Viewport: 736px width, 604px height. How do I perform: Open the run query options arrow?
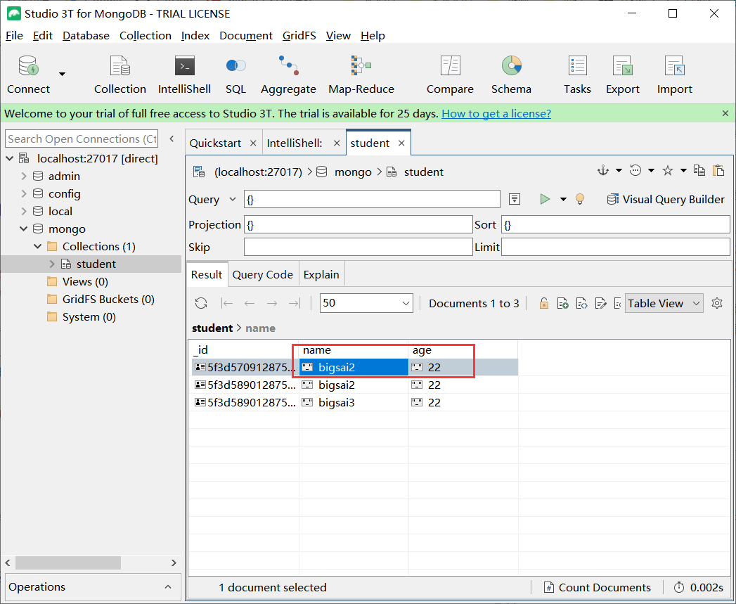[563, 200]
